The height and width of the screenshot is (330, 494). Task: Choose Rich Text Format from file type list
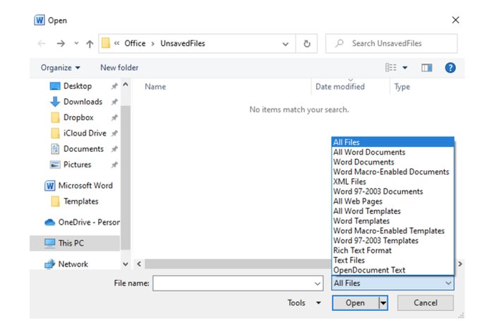[x=363, y=250]
